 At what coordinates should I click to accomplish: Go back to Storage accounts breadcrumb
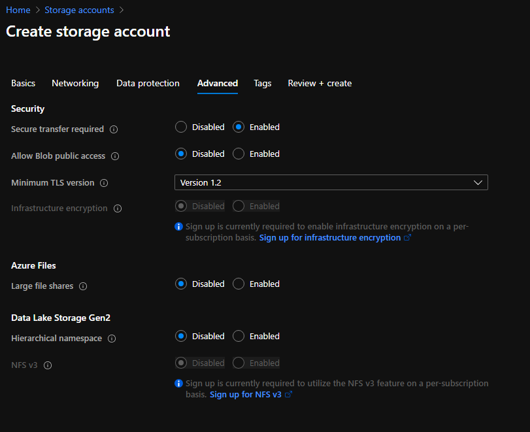pos(79,10)
